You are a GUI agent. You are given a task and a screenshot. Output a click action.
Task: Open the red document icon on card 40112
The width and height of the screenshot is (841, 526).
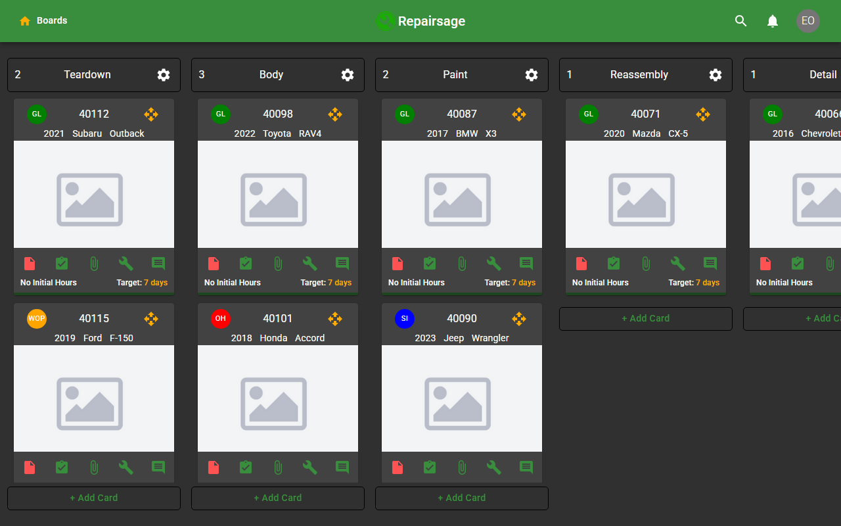click(30, 264)
